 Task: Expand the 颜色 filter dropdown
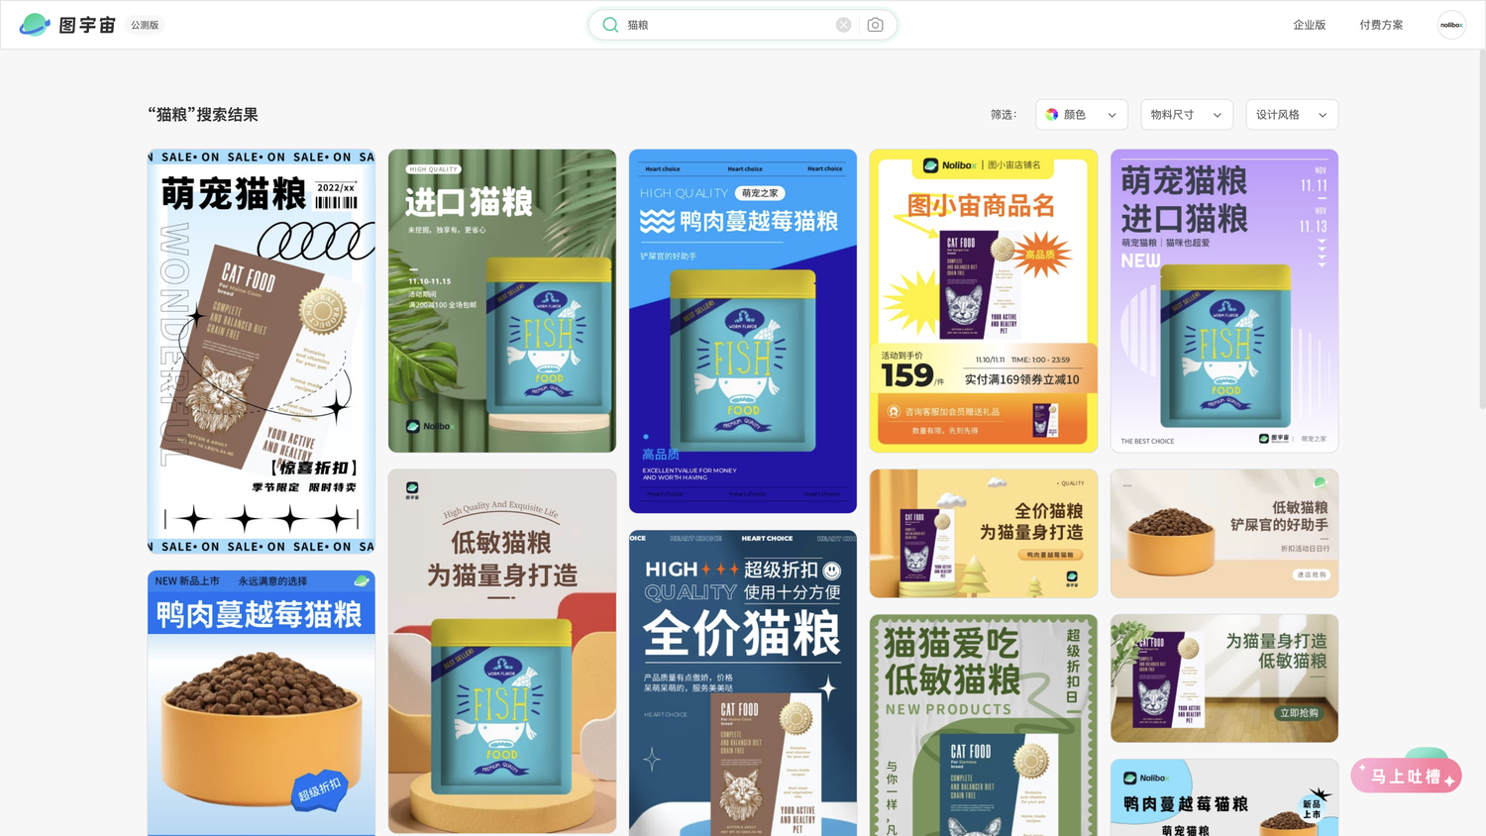(x=1082, y=115)
